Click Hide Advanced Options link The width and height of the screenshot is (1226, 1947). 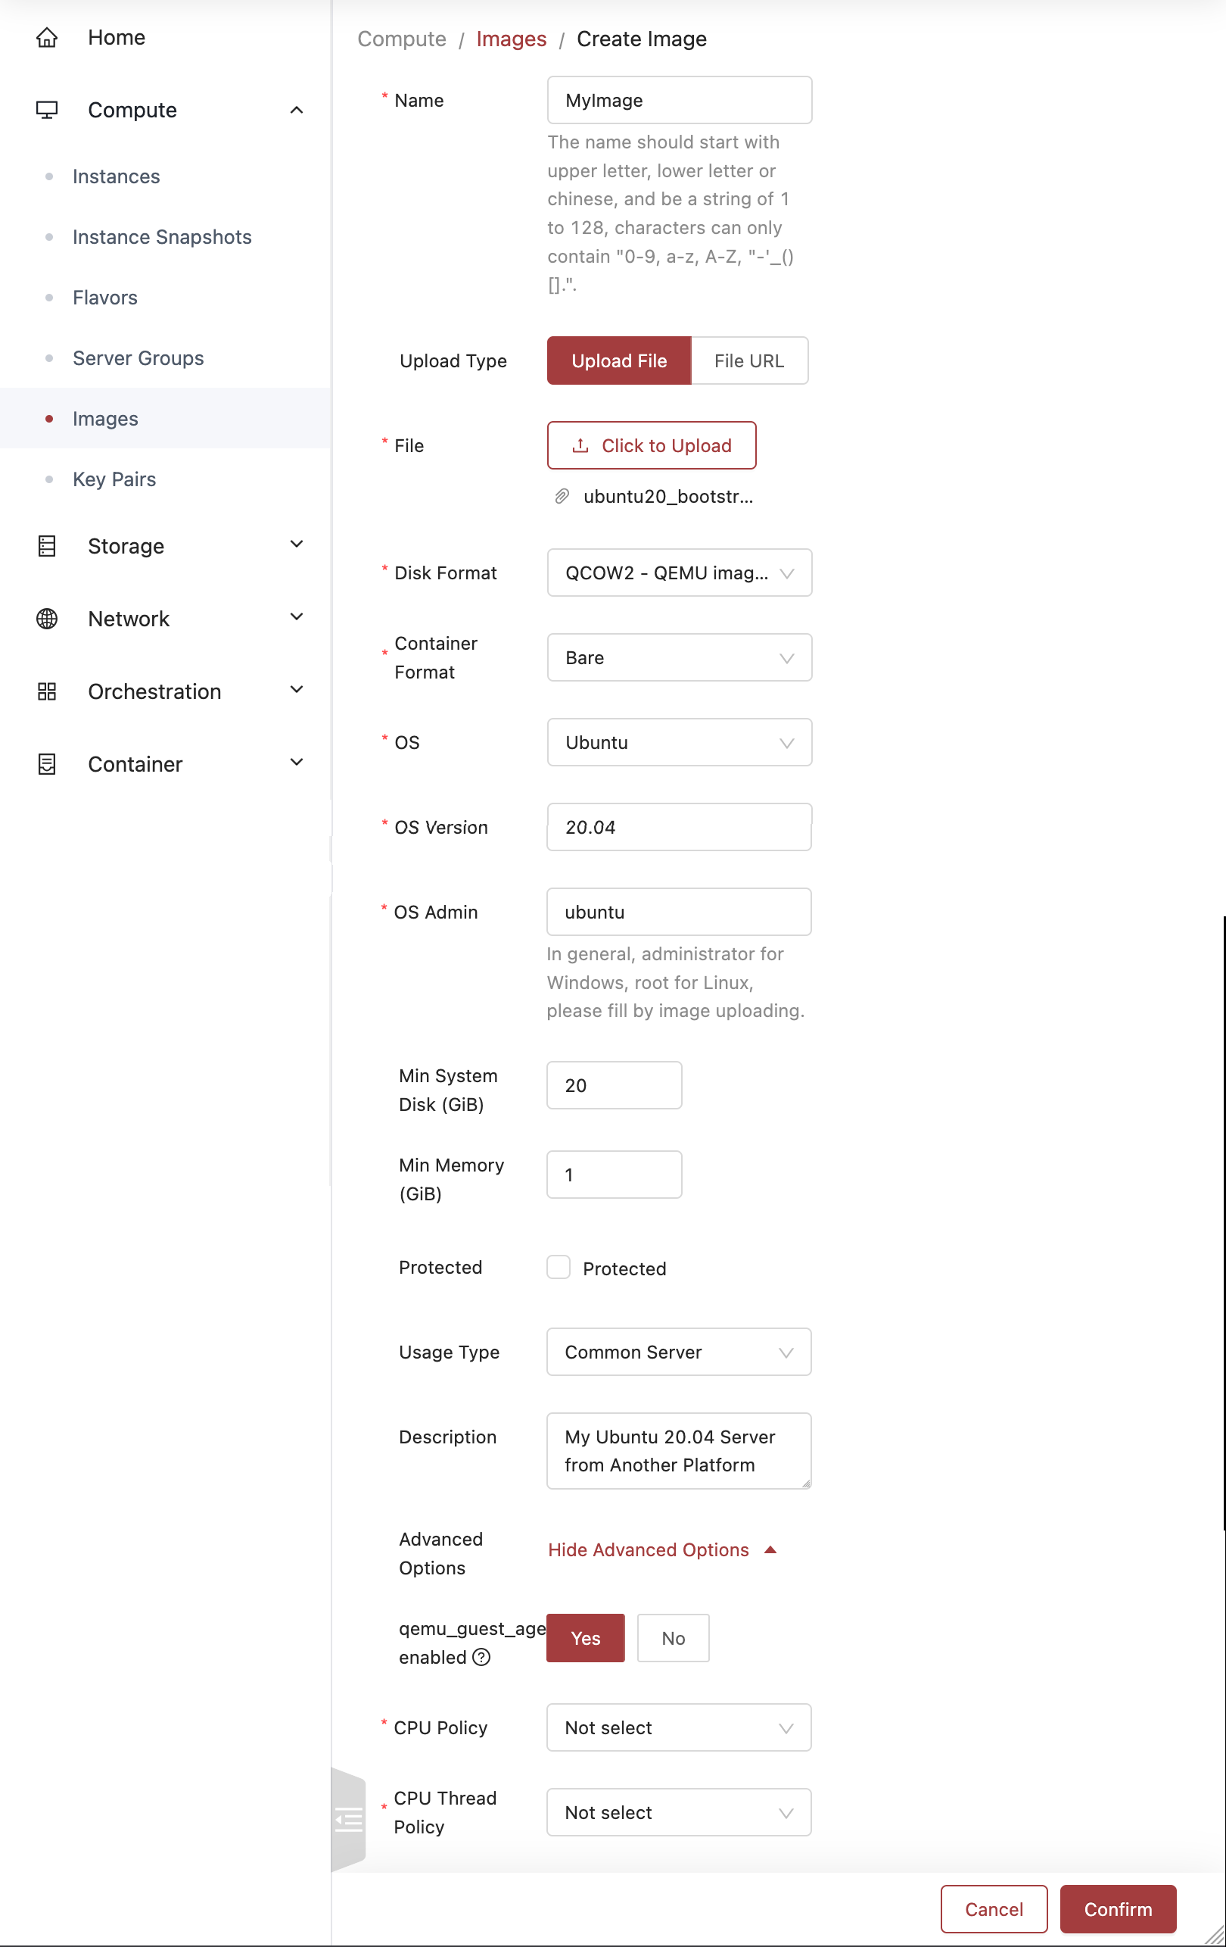coord(648,1549)
